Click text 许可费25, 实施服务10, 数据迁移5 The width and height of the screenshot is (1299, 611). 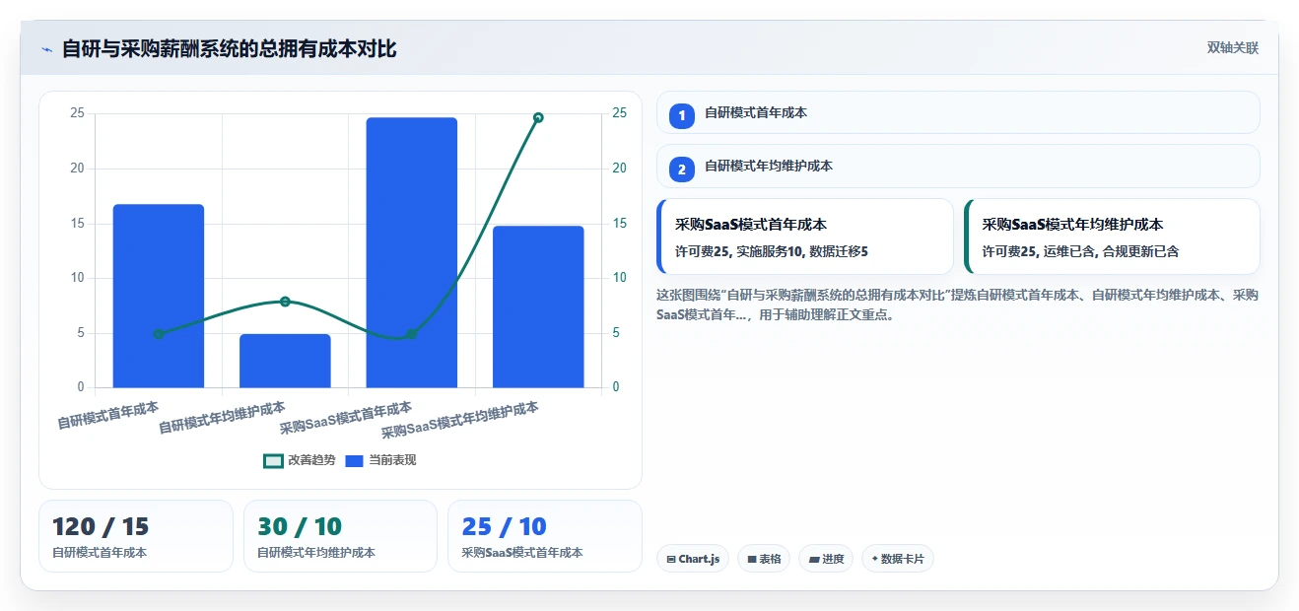pos(771,251)
